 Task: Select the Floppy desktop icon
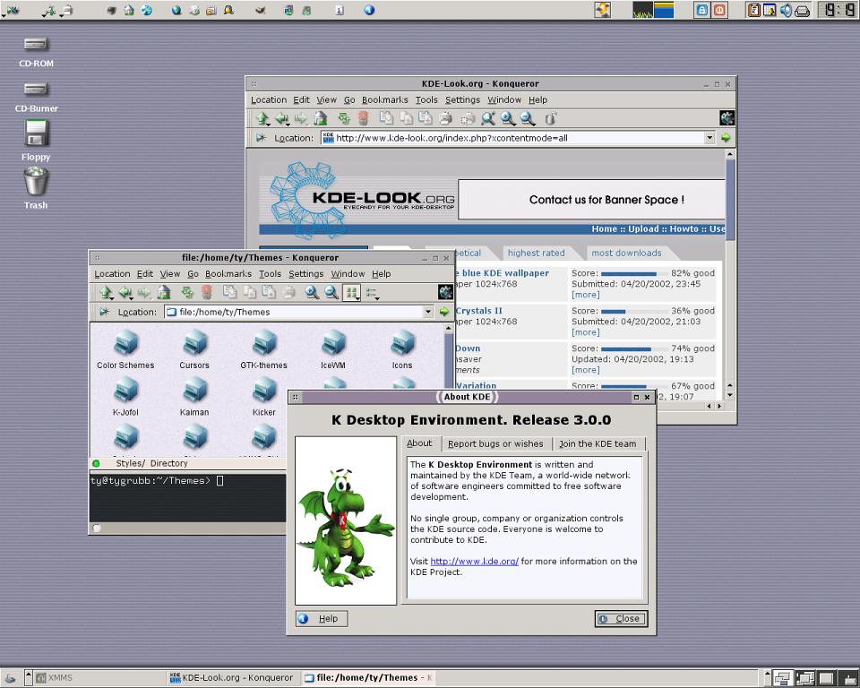pyautogui.click(x=36, y=141)
